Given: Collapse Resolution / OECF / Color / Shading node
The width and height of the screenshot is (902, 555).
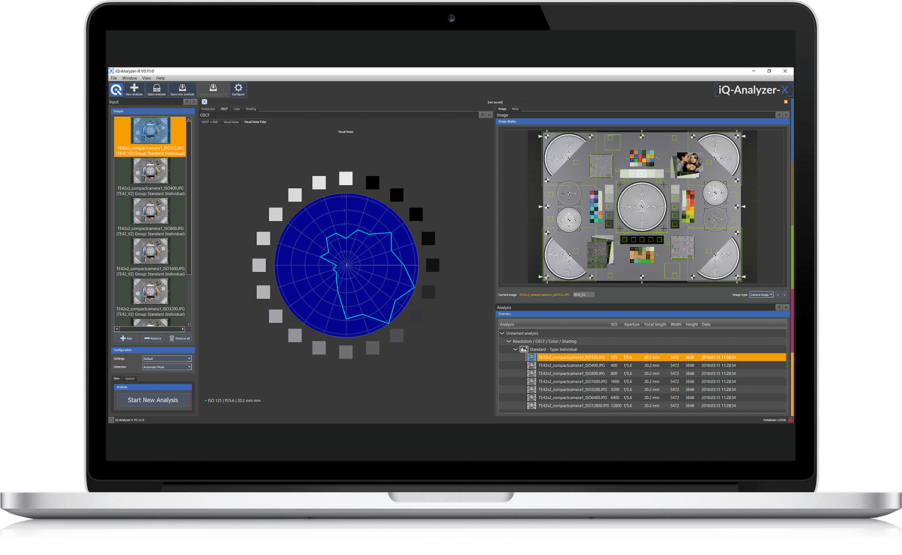Looking at the screenshot, I should 509,342.
